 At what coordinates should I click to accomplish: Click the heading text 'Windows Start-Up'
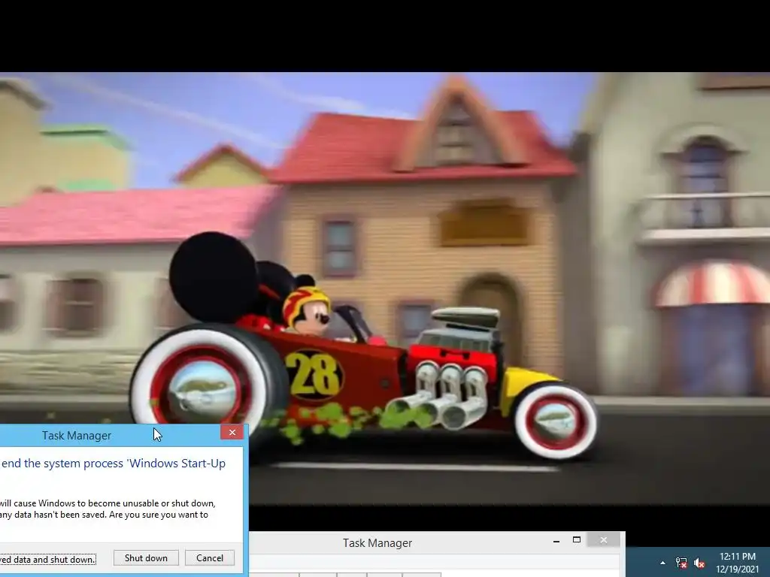point(177,463)
